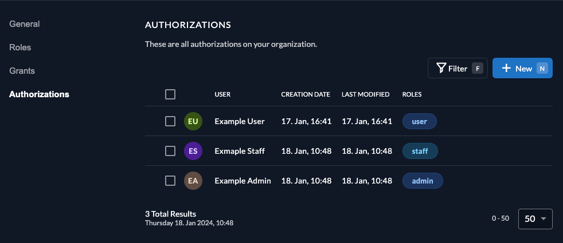
Task: Select the Exmaple Staff row checkbox
Action: pyautogui.click(x=170, y=151)
